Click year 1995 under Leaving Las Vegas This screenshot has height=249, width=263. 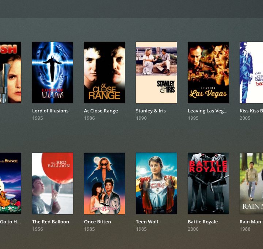193,118
